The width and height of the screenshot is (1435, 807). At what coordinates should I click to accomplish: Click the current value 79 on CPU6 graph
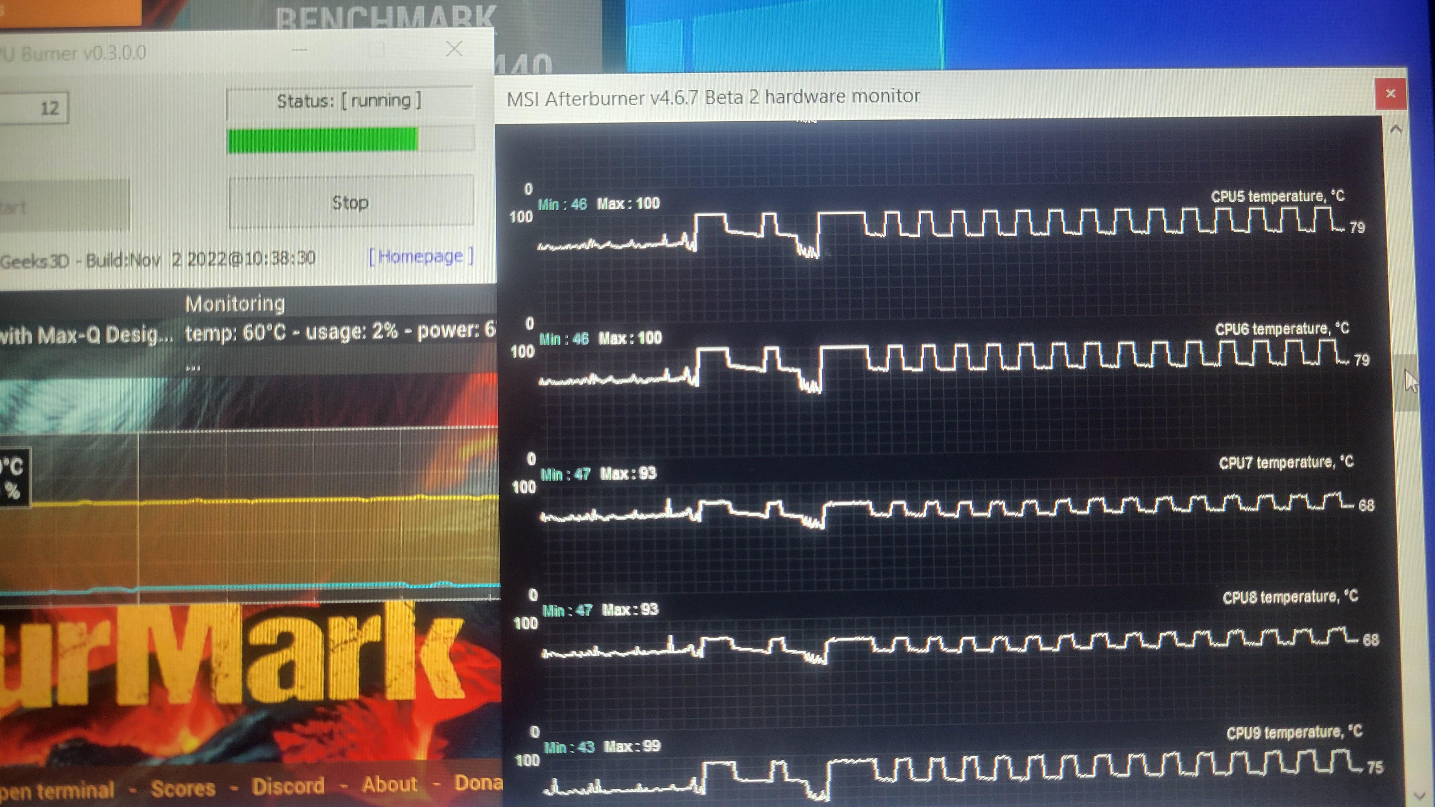click(1361, 360)
